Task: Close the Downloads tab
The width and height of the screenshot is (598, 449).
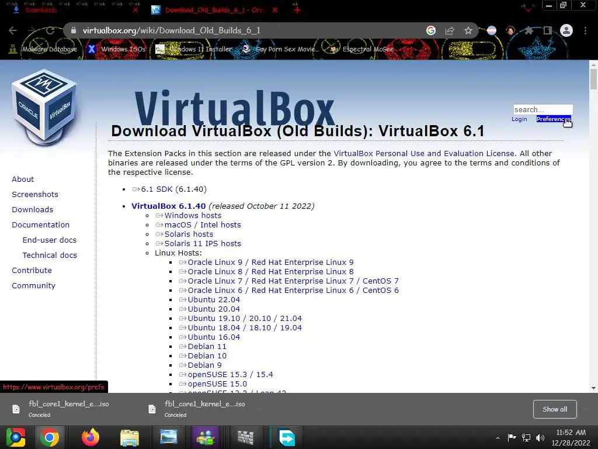Action: pos(135,10)
